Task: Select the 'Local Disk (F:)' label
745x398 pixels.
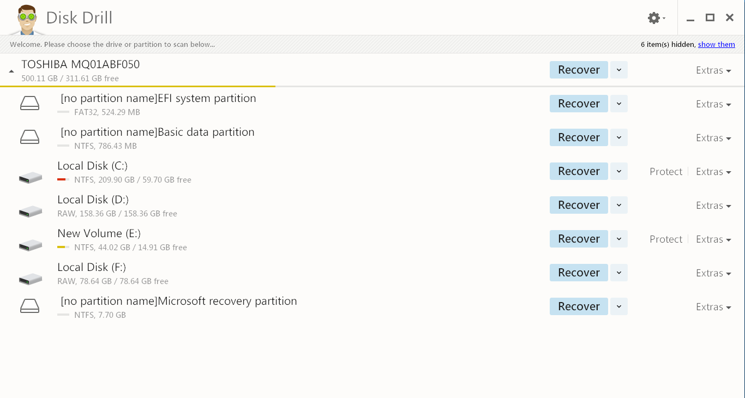Action: tap(92, 268)
